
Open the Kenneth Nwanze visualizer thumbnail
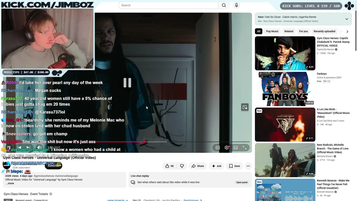pyautogui.click(x=285, y=190)
